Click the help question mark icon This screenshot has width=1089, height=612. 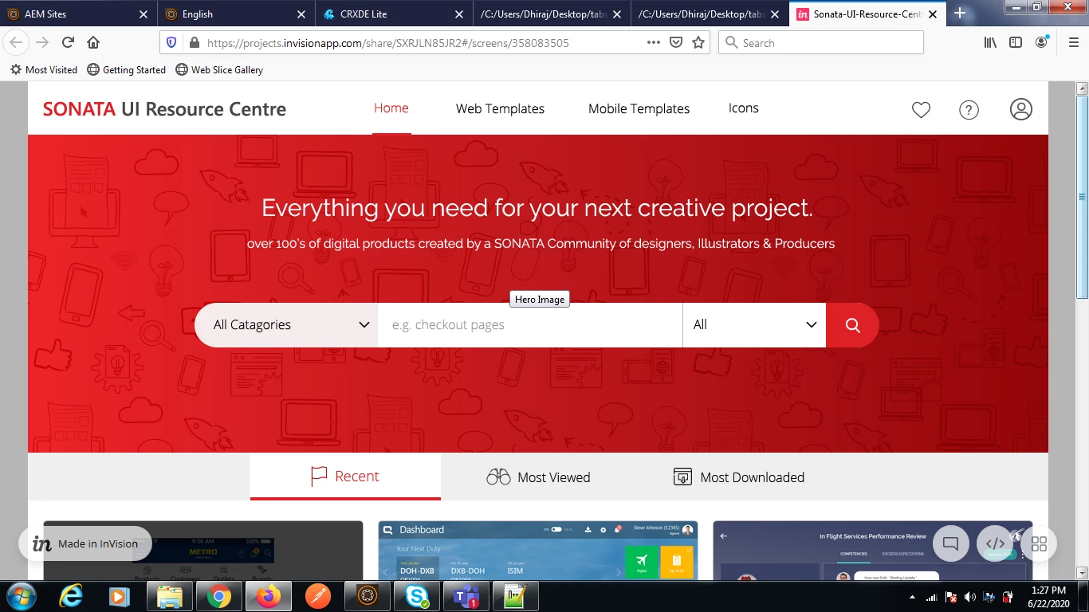[969, 110]
